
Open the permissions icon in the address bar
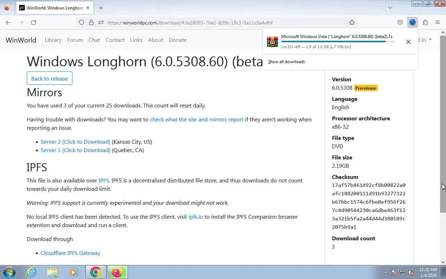click(101, 23)
